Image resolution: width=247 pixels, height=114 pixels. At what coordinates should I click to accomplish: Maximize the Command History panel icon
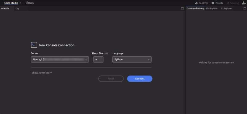(x=245, y=9)
